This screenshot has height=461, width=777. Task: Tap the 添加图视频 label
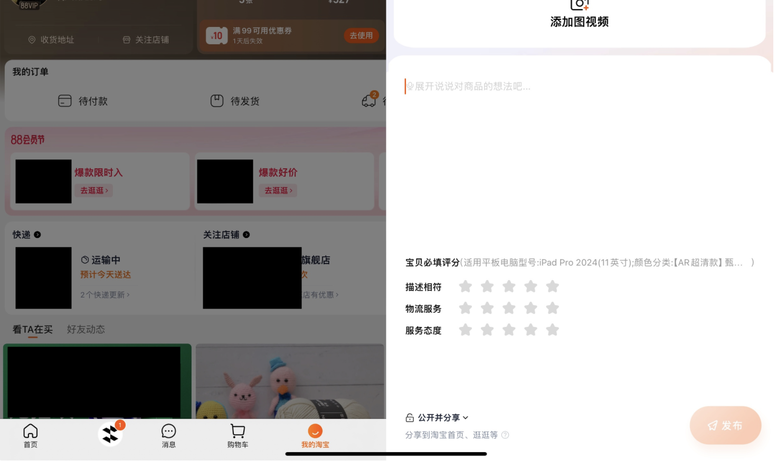pyautogui.click(x=580, y=22)
